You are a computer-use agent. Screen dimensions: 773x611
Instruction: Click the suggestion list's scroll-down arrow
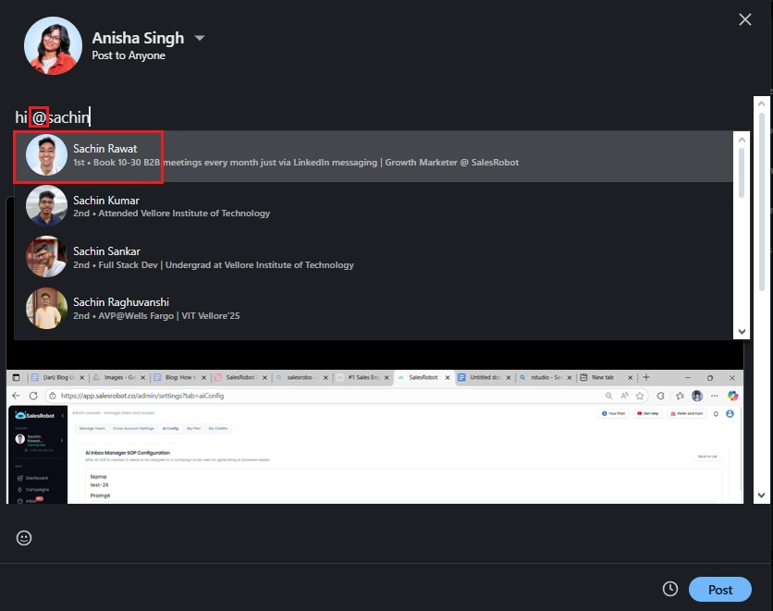(742, 332)
